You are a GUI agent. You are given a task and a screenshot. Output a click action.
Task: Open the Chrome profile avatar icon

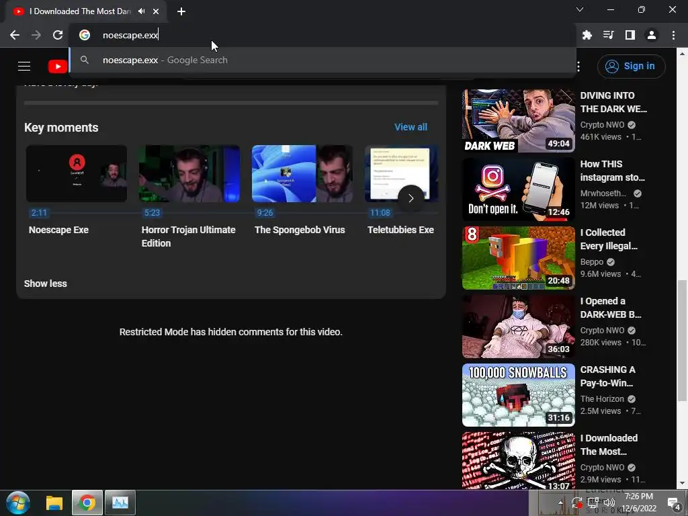(652, 35)
